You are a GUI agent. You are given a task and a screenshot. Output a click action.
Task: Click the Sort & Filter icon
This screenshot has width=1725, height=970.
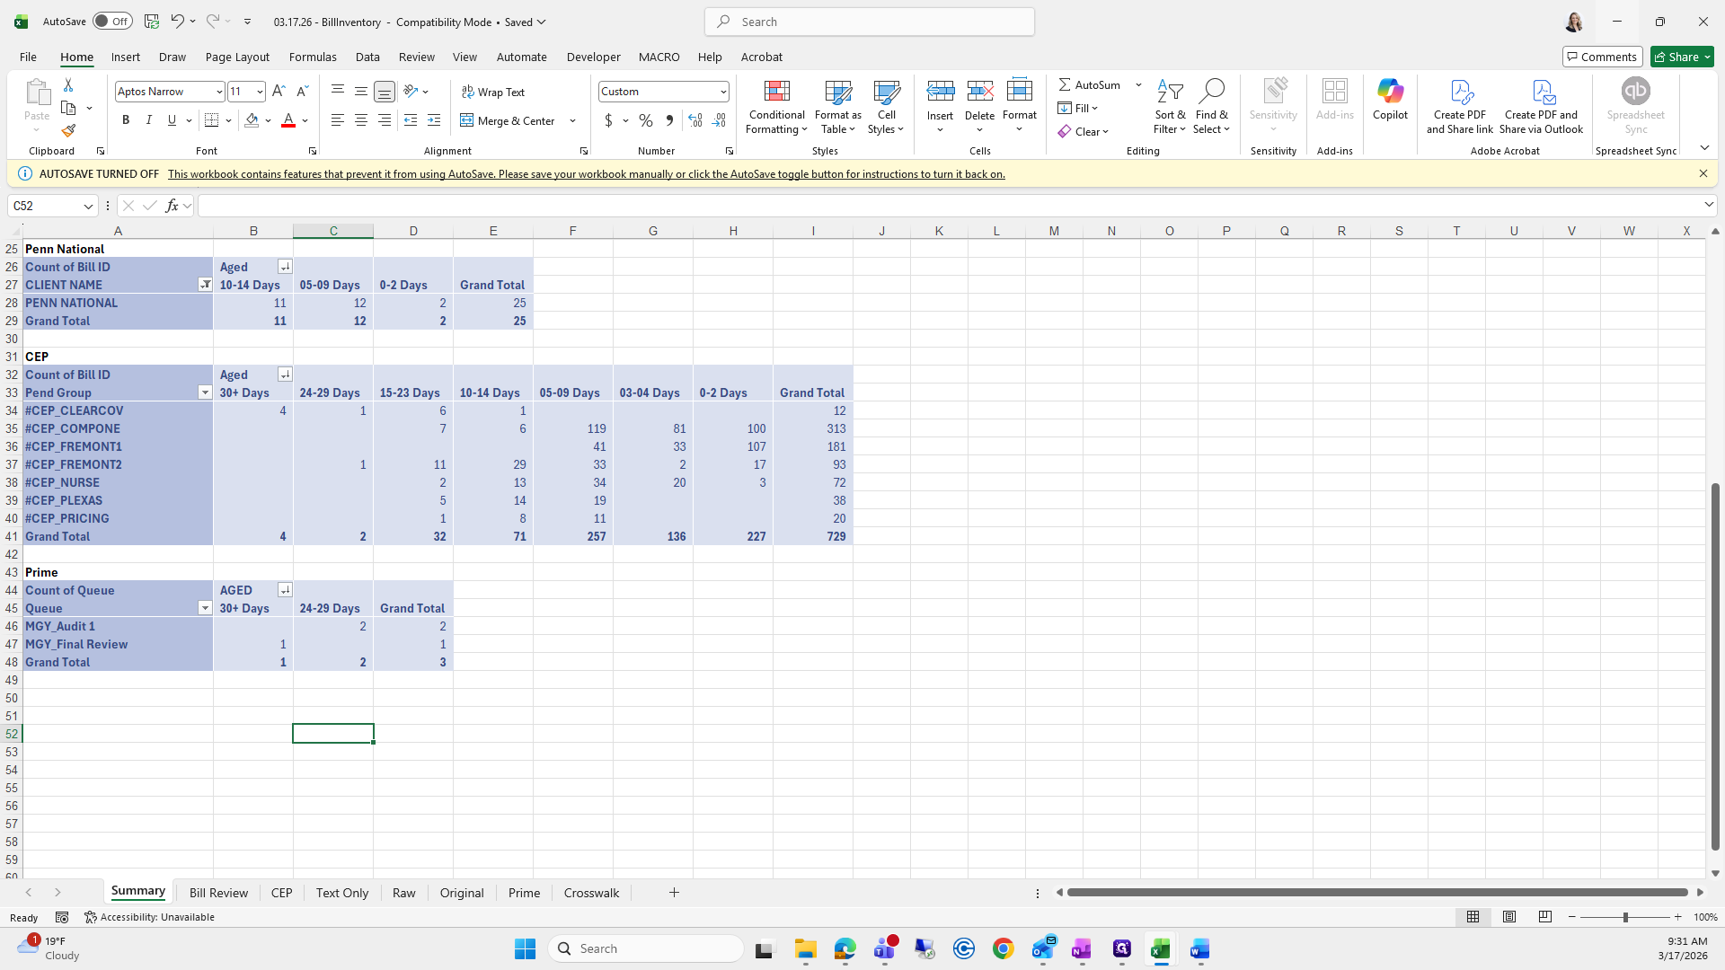1169,107
